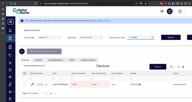Screen dimensions: 192x102
Task: Open the Device Type dropdown
Action: tap(49, 37)
